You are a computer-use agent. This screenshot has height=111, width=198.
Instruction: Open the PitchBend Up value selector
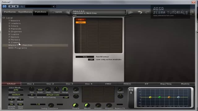click(x=11, y=99)
